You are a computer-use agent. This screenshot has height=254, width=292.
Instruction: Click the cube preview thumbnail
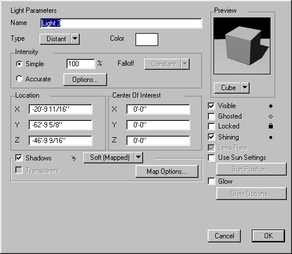(242, 46)
